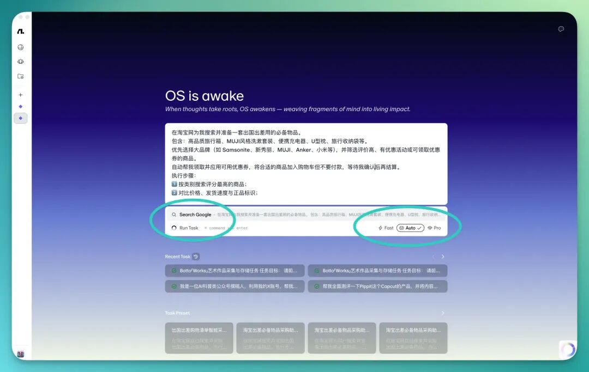
Task: Open the avatar icon at sidebar bottom
Action: pos(21,354)
